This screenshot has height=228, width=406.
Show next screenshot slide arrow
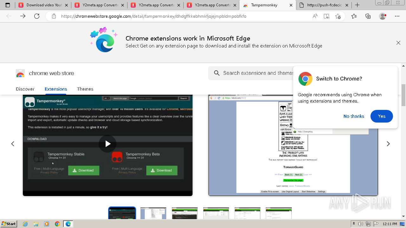[x=388, y=144]
